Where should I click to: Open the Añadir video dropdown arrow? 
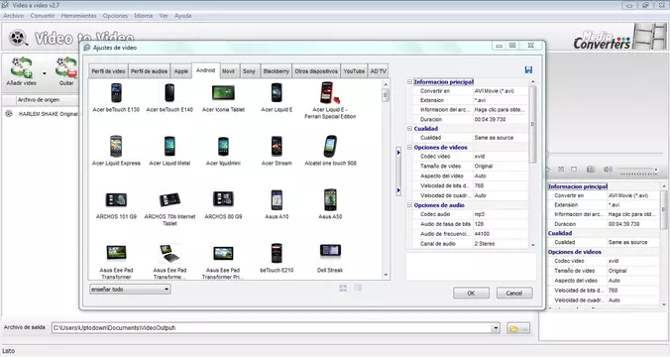[x=44, y=73]
